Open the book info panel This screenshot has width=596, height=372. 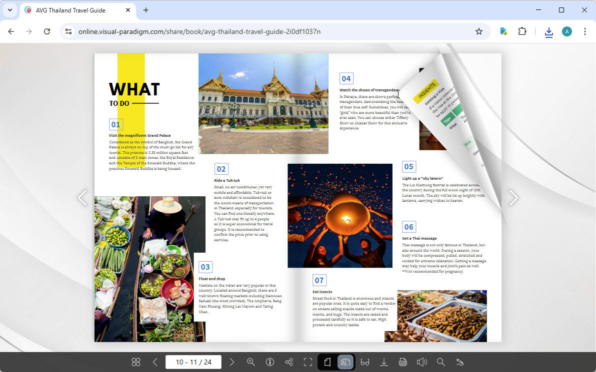[x=270, y=362]
